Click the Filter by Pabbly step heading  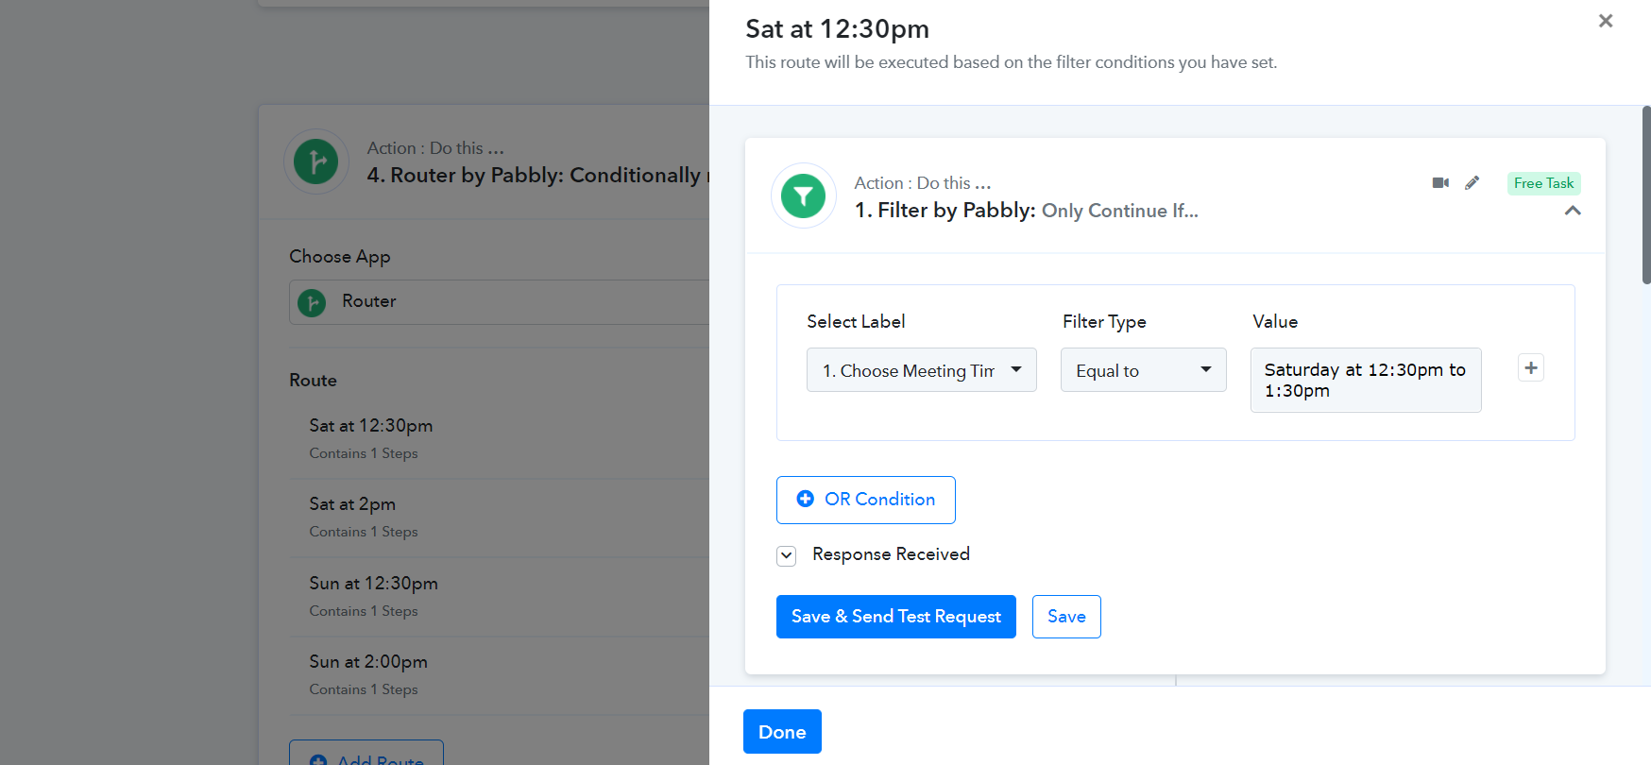[1026, 211]
